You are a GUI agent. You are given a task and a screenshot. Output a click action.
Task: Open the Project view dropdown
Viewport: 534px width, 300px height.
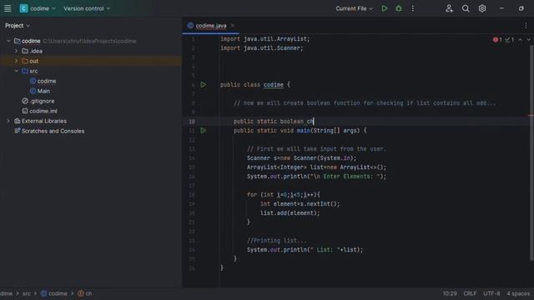[x=18, y=26]
